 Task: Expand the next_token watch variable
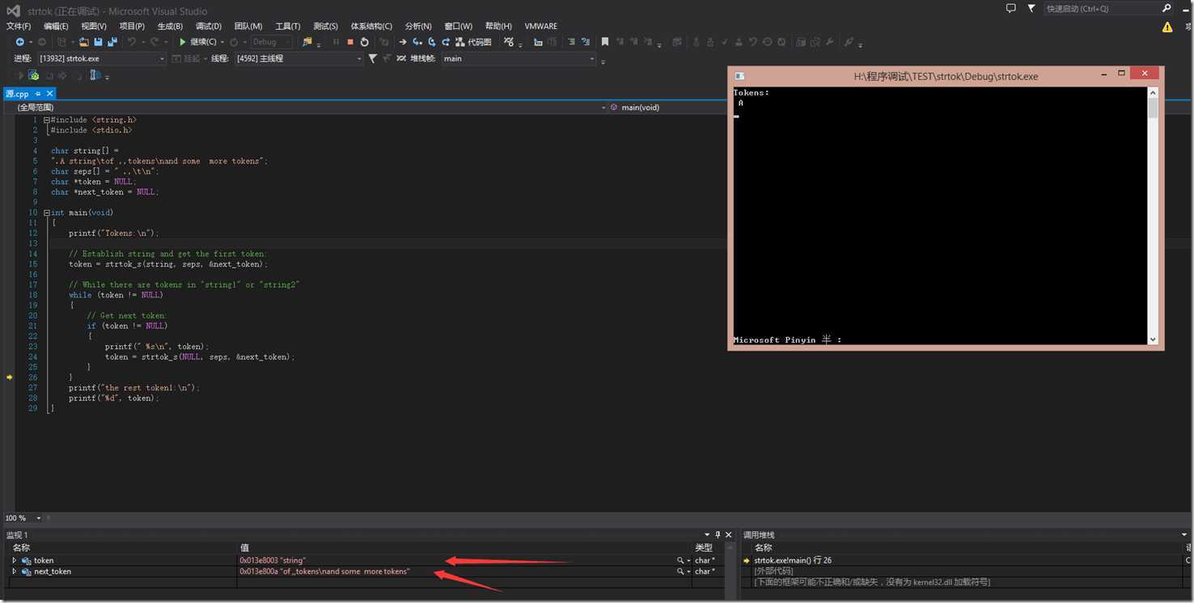14,571
